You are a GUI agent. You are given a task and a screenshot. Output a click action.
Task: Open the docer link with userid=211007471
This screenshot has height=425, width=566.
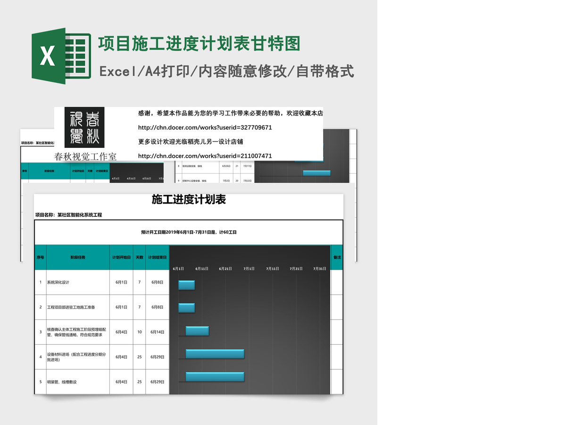[x=205, y=156]
